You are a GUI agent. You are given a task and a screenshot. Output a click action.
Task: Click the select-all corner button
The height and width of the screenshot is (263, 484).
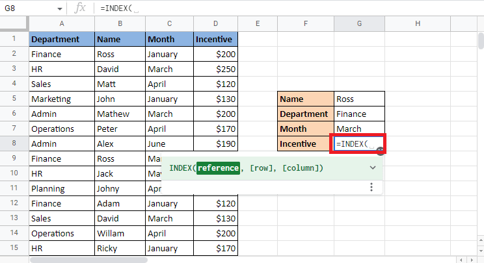click(13, 24)
